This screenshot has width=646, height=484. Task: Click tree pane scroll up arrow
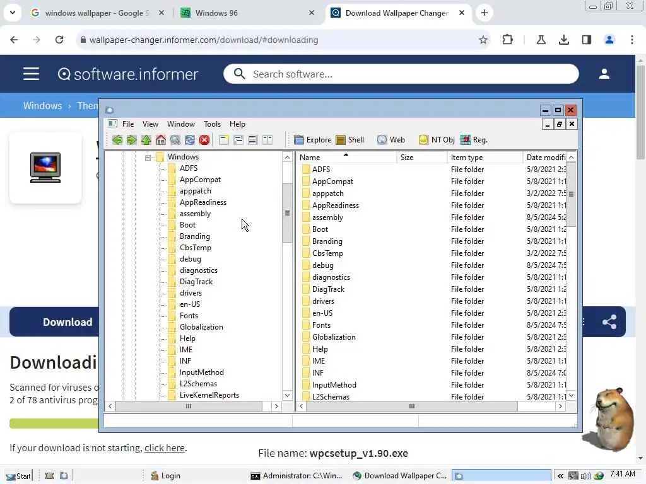point(287,157)
